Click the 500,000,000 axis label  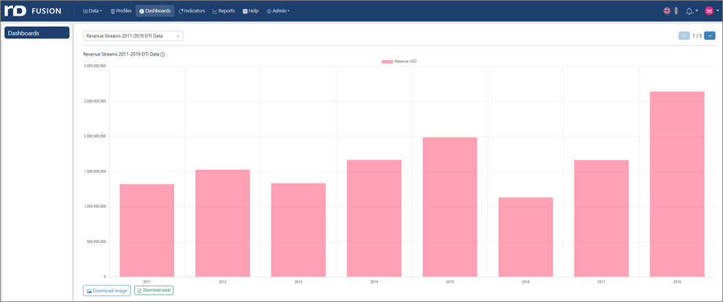click(x=97, y=242)
